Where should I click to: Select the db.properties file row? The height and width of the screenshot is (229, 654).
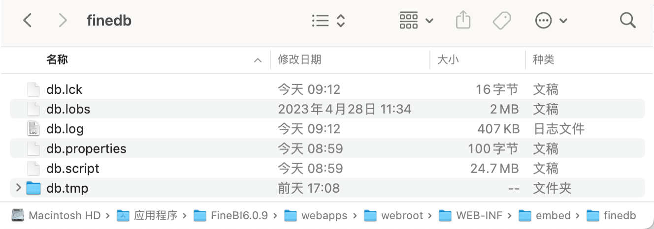[86, 148]
